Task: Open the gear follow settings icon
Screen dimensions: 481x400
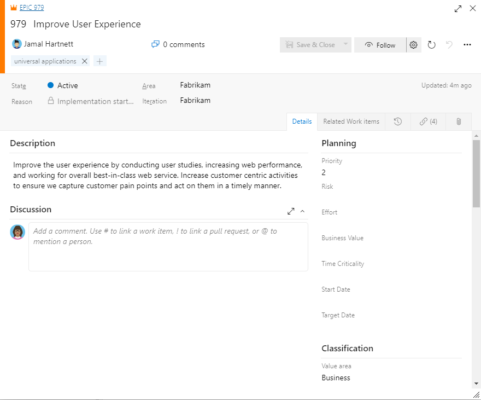Action: coord(414,45)
